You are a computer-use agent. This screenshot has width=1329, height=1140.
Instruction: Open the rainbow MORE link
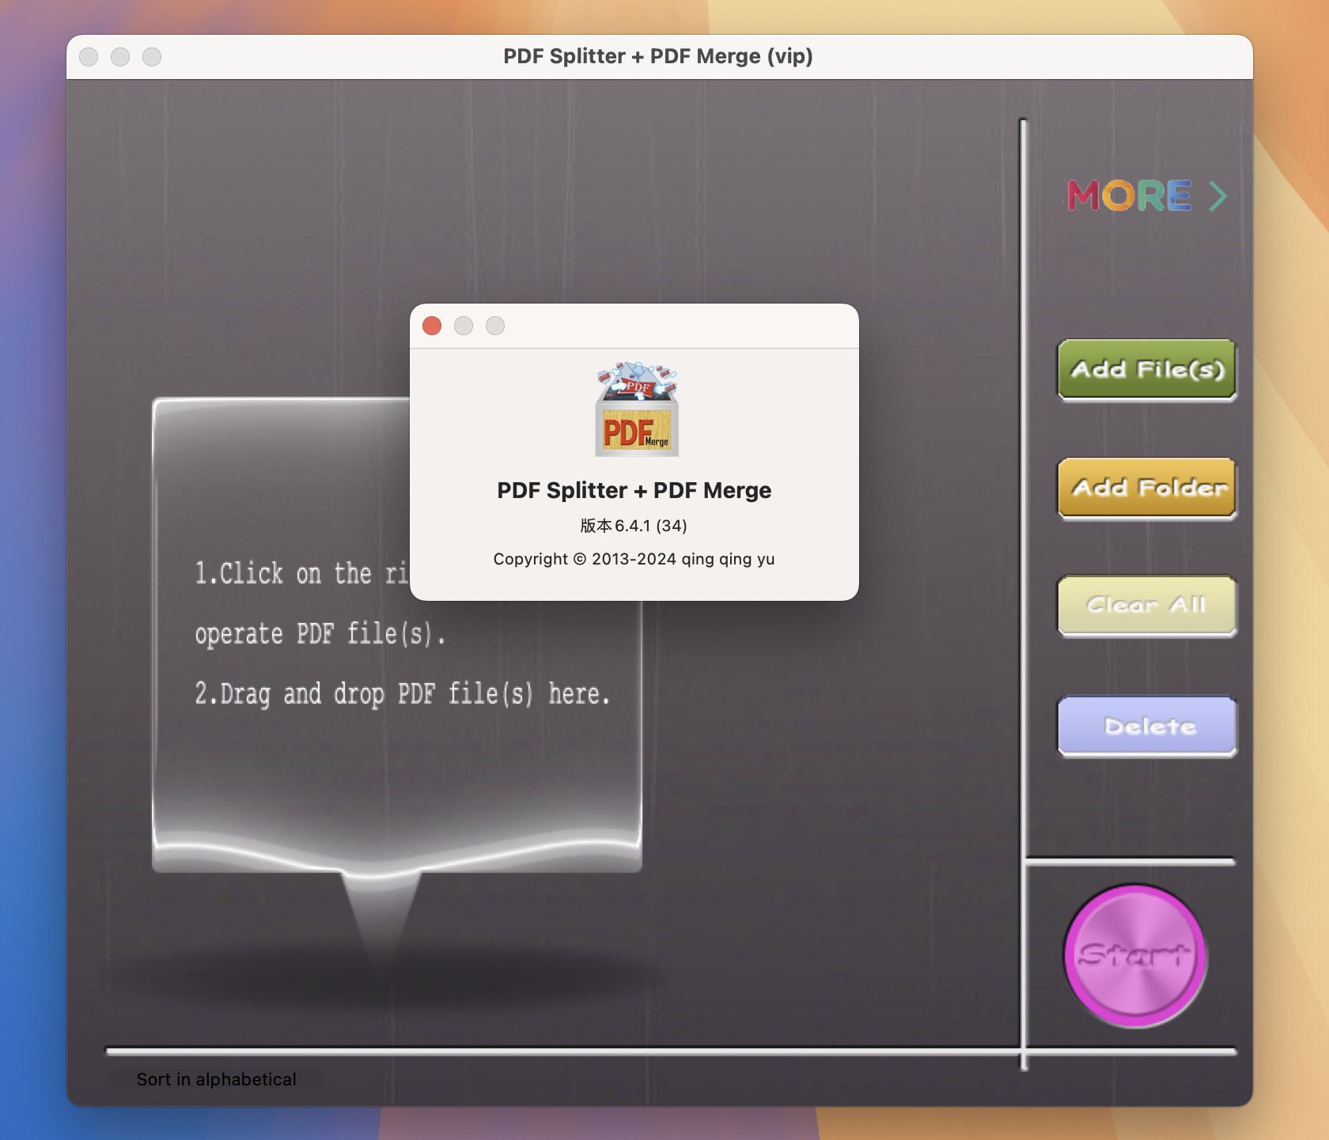pos(1130,196)
